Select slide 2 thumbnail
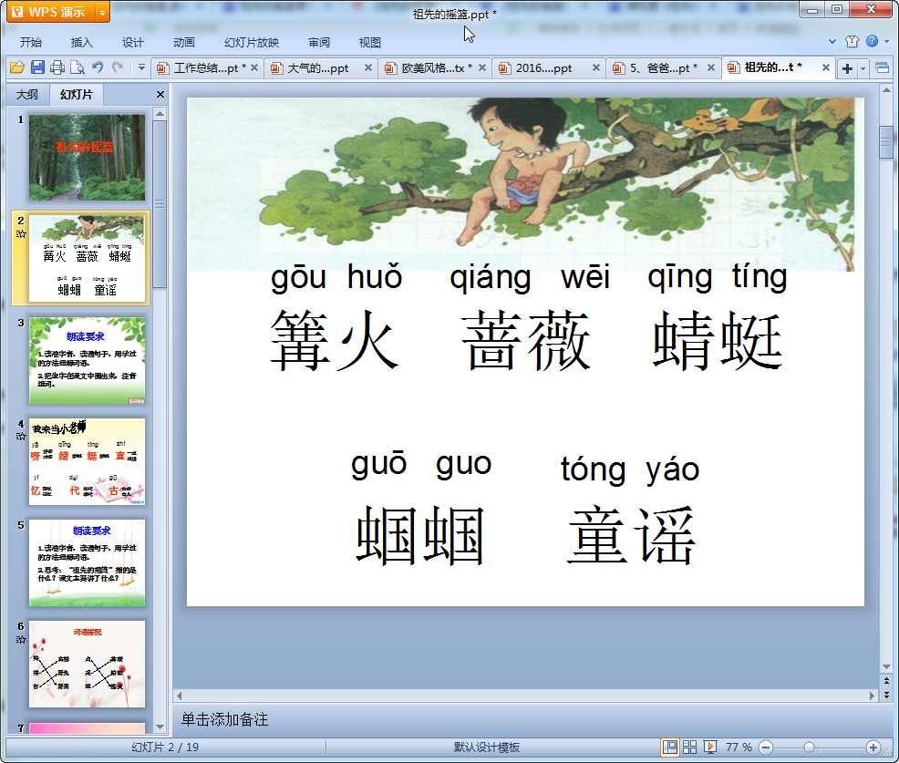899x763 pixels. [88, 259]
